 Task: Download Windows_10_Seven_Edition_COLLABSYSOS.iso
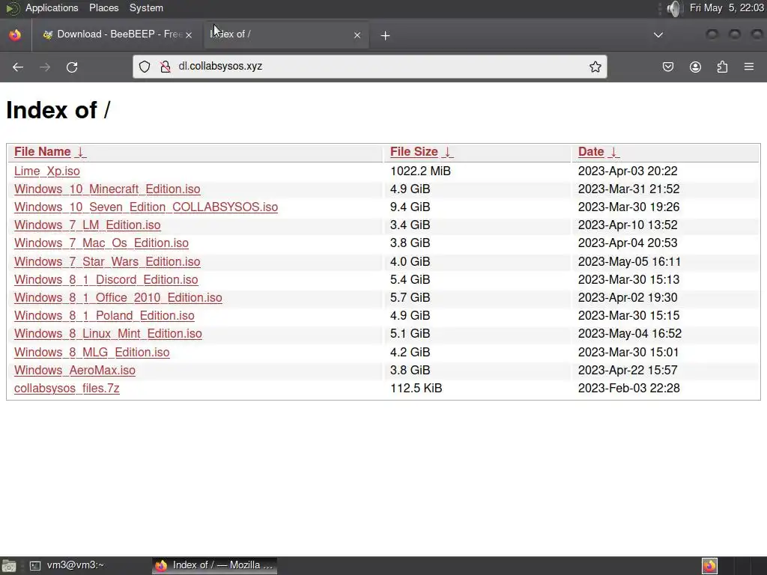click(146, 207)
